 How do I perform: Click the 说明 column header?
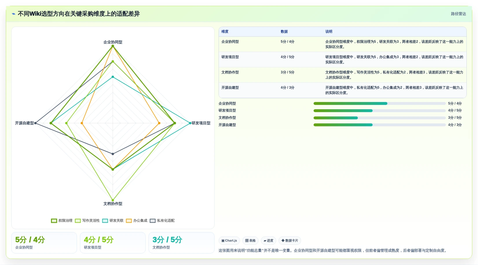pos(329,31)
